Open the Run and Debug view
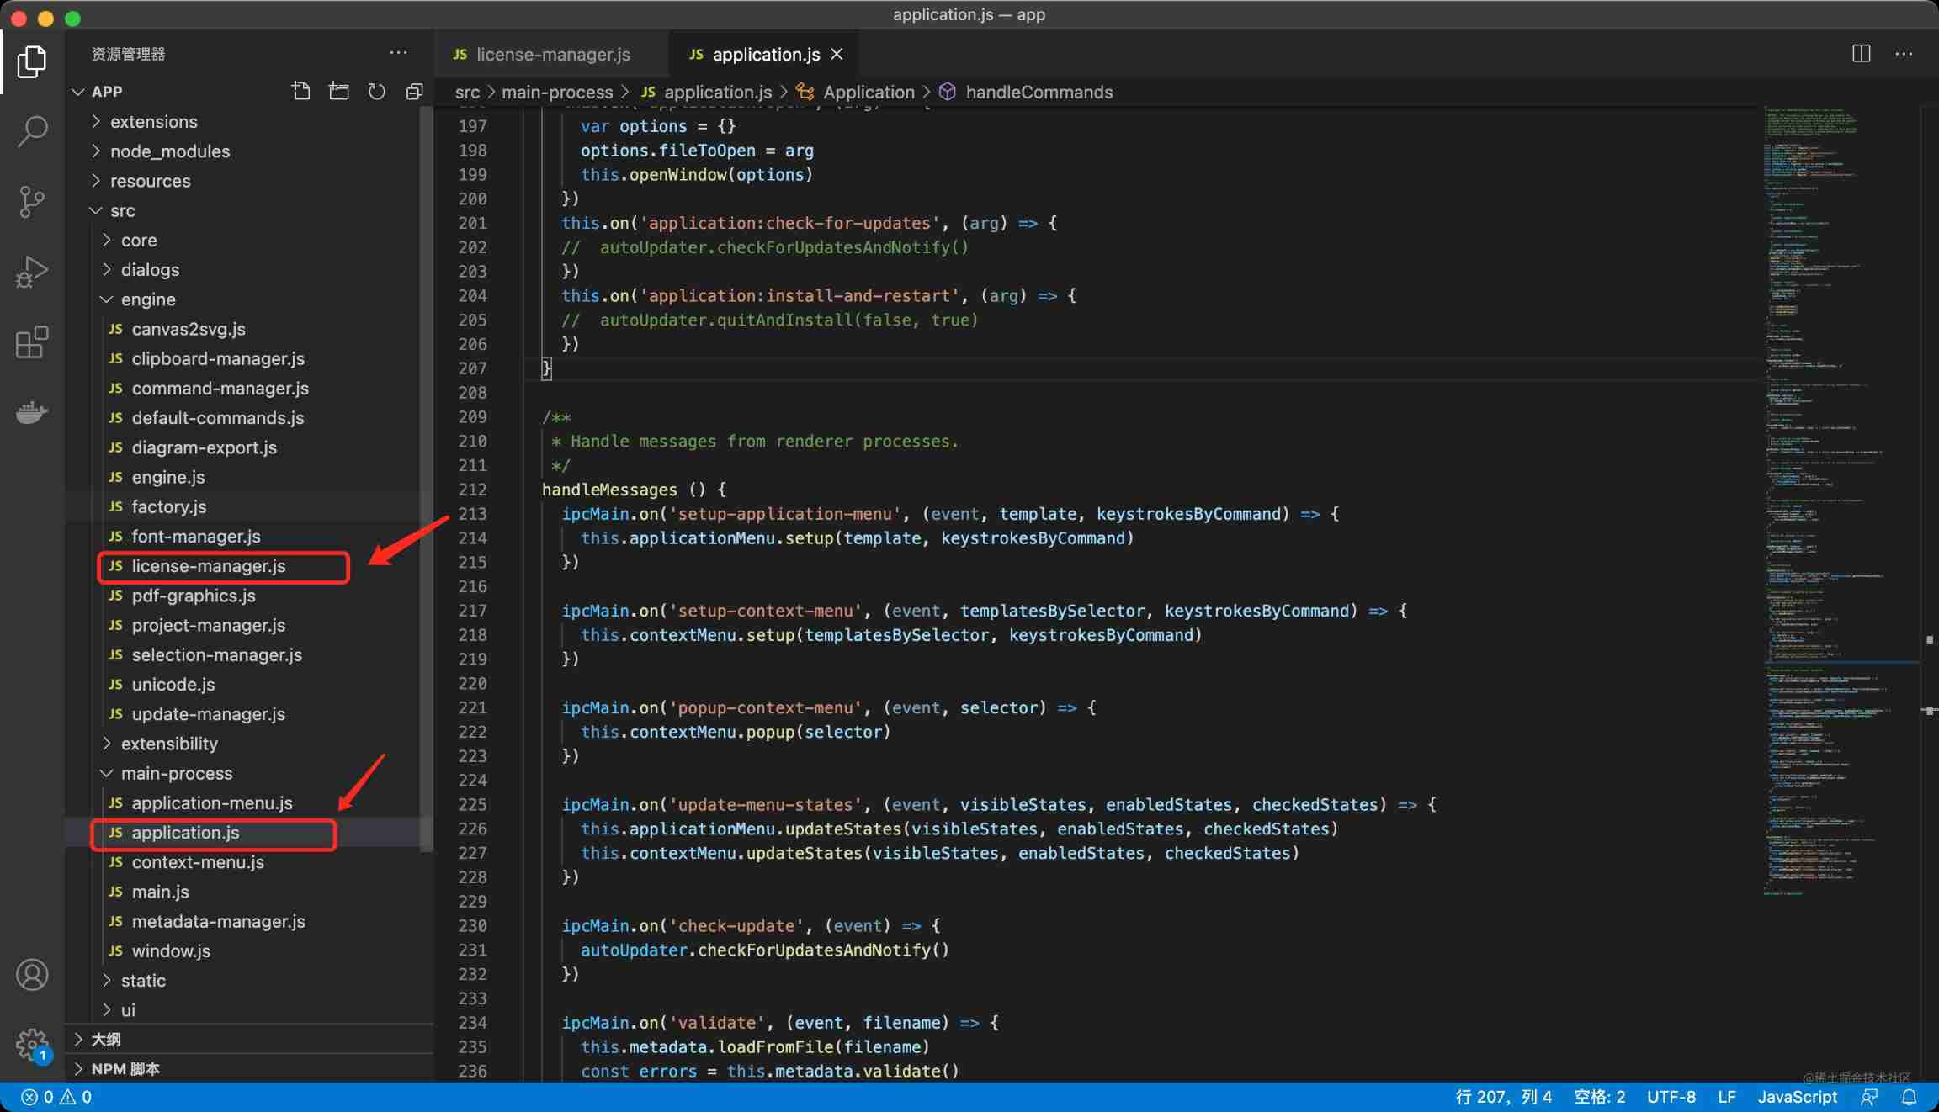This screenshot has height=1112, width=1939. [x=32, y=272]
